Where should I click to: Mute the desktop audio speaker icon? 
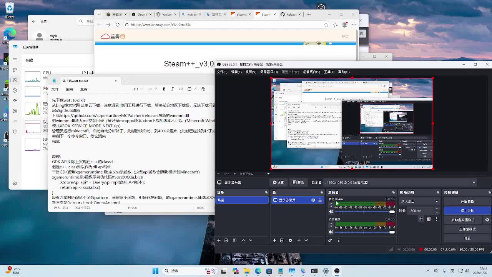point(331,232)
